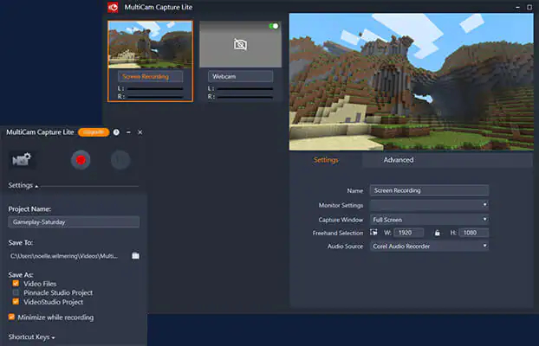Image resolution: width=539 pixels, height=346 pixels.
Task: Select the Settings tab in source panel
Action: pyautogui.click(x=326, y=160)
